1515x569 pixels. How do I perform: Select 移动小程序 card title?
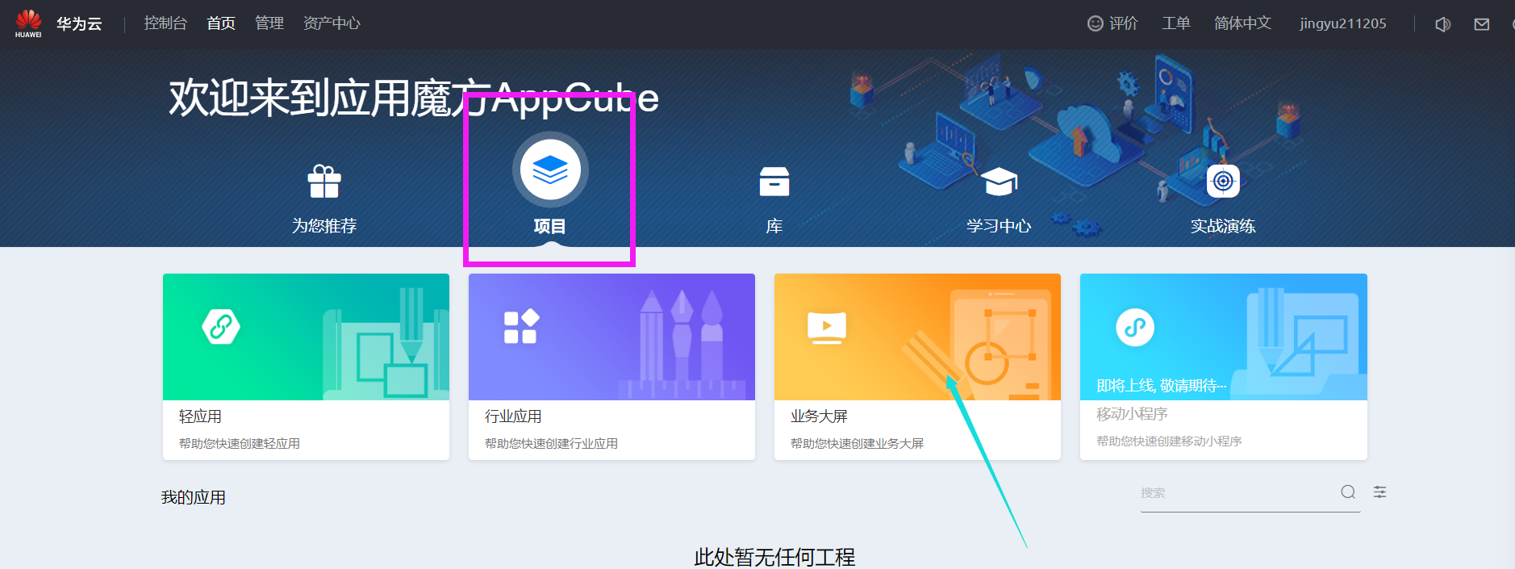click(1132, 414)
